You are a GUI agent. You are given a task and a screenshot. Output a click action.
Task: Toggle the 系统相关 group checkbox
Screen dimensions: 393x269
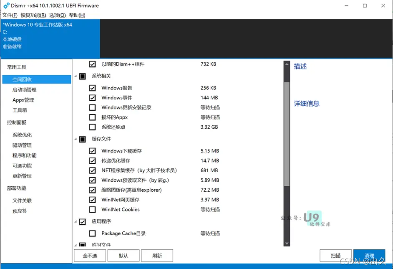pyautogui.click(x=83, y=76)
